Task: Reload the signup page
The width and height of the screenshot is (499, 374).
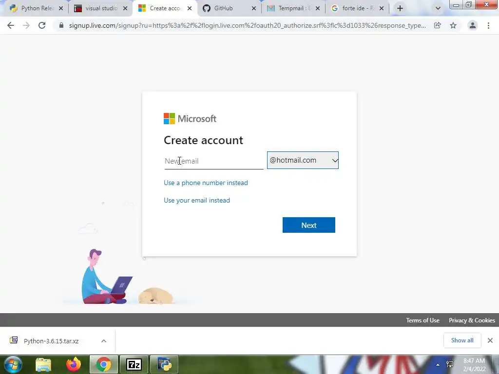Action: click(42, 25)
